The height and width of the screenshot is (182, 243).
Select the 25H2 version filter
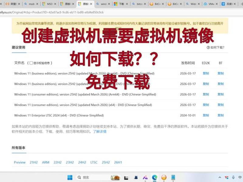tap(106, 162)
